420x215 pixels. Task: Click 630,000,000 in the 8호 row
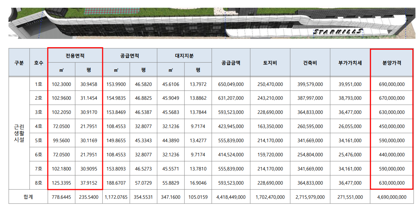point(392,183)
